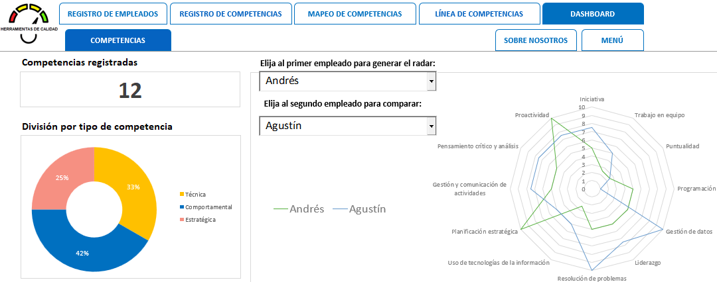Click the Menú button

612,40
